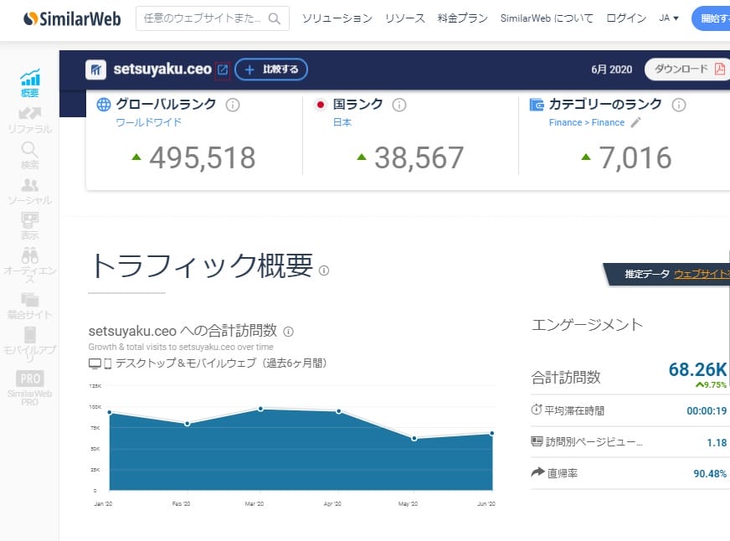Image resolution: width=730 pixels, height=541 pixels.
Task: Show info for グローバルランク
Action: click(233, 105)
